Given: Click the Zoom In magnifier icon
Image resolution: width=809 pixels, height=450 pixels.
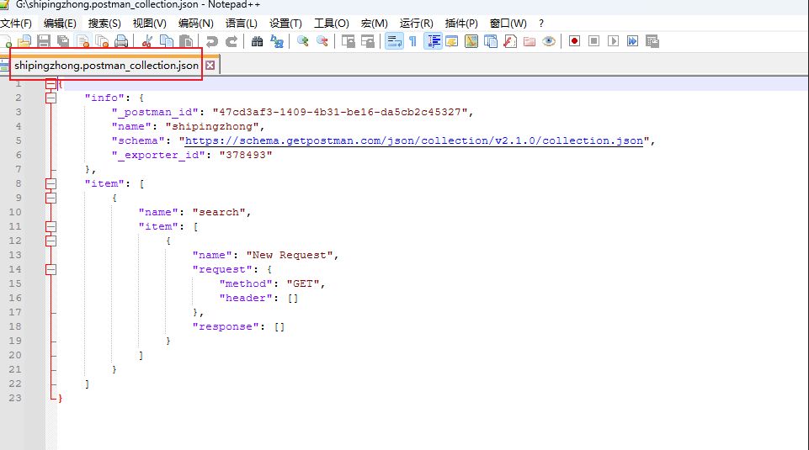Looking at the screenshot, I should coord(302,41).
